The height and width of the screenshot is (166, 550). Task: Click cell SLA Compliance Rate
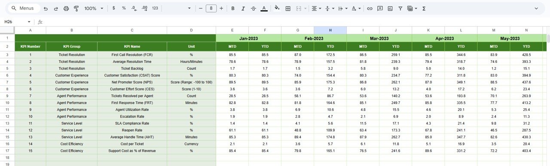132,123
